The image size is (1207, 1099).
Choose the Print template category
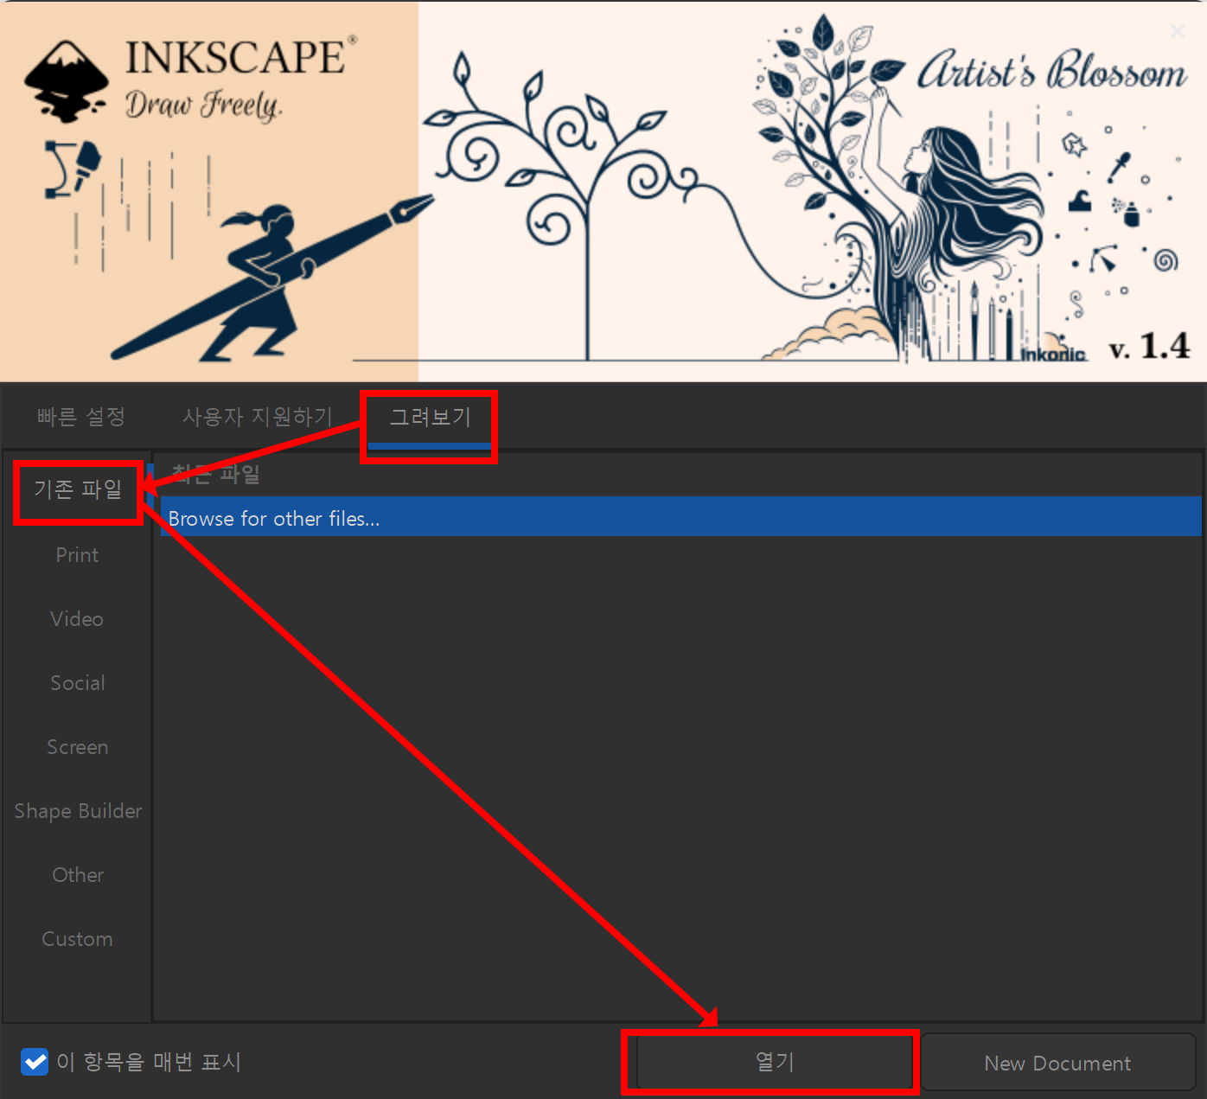[x=78, y=555]
